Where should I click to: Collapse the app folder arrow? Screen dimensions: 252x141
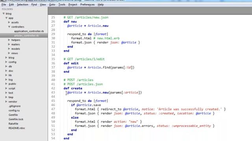pos(6,18)
